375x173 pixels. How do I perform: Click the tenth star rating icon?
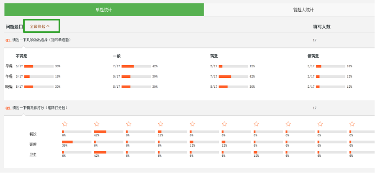point(352,124)
